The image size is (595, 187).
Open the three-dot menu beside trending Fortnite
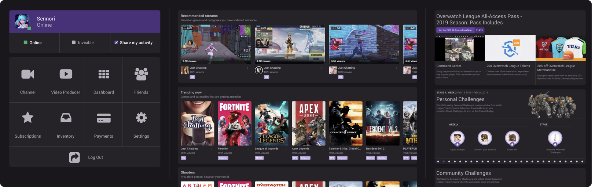(249, 149)
